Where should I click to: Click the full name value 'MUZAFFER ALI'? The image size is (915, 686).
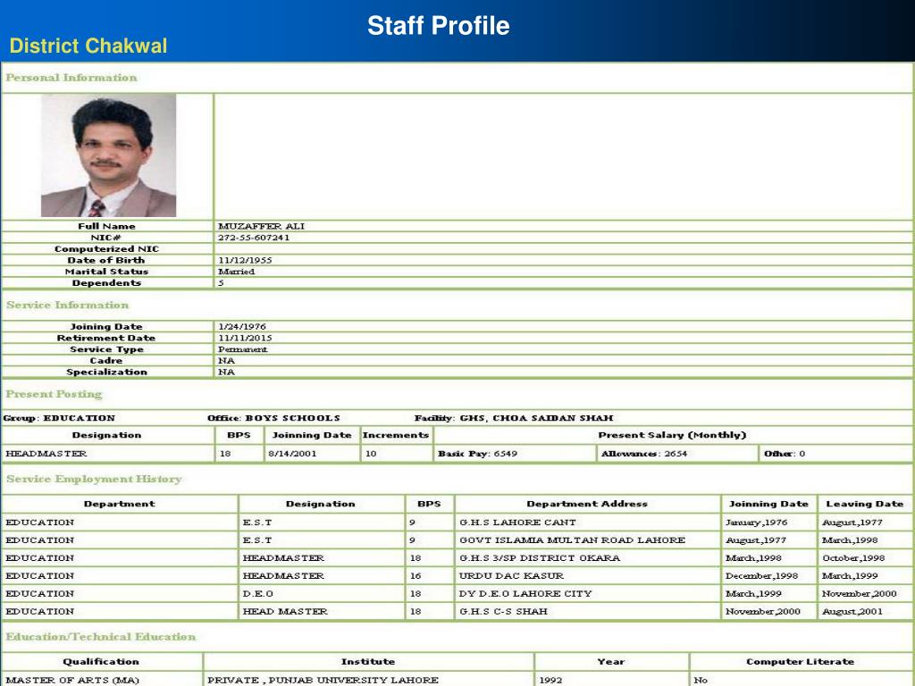click(262, 226)
